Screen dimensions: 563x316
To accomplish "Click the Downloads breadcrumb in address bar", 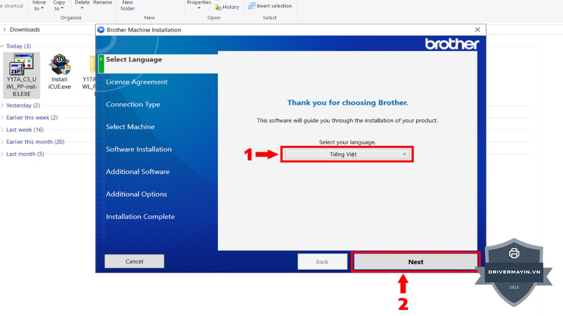I will (25, 30).
